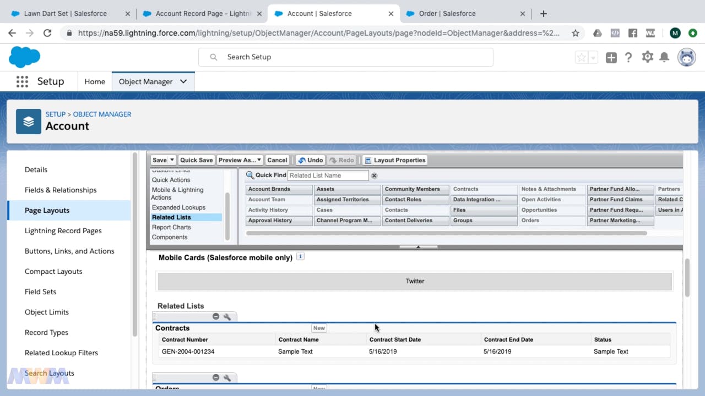This screenshot has height=396, width=705.
Task: Open the App Launcher grid icon
Action: [22, 81]
